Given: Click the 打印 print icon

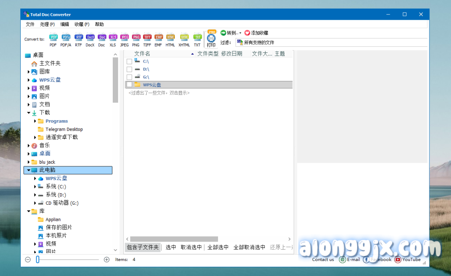Looking at the screenshot, I should click(211, 39).
